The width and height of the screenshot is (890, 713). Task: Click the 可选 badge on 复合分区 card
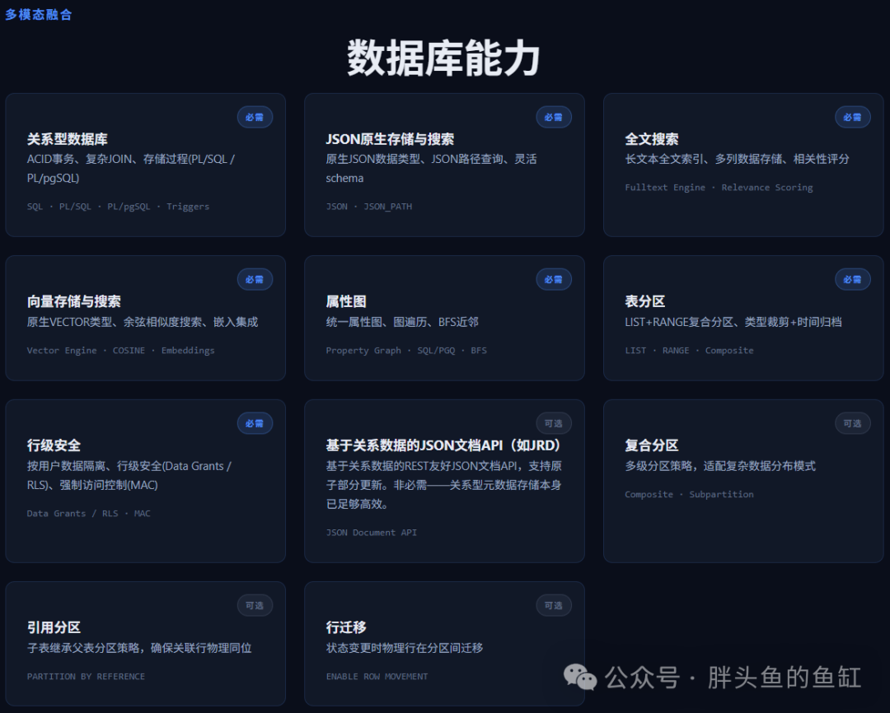click(853, 424)
